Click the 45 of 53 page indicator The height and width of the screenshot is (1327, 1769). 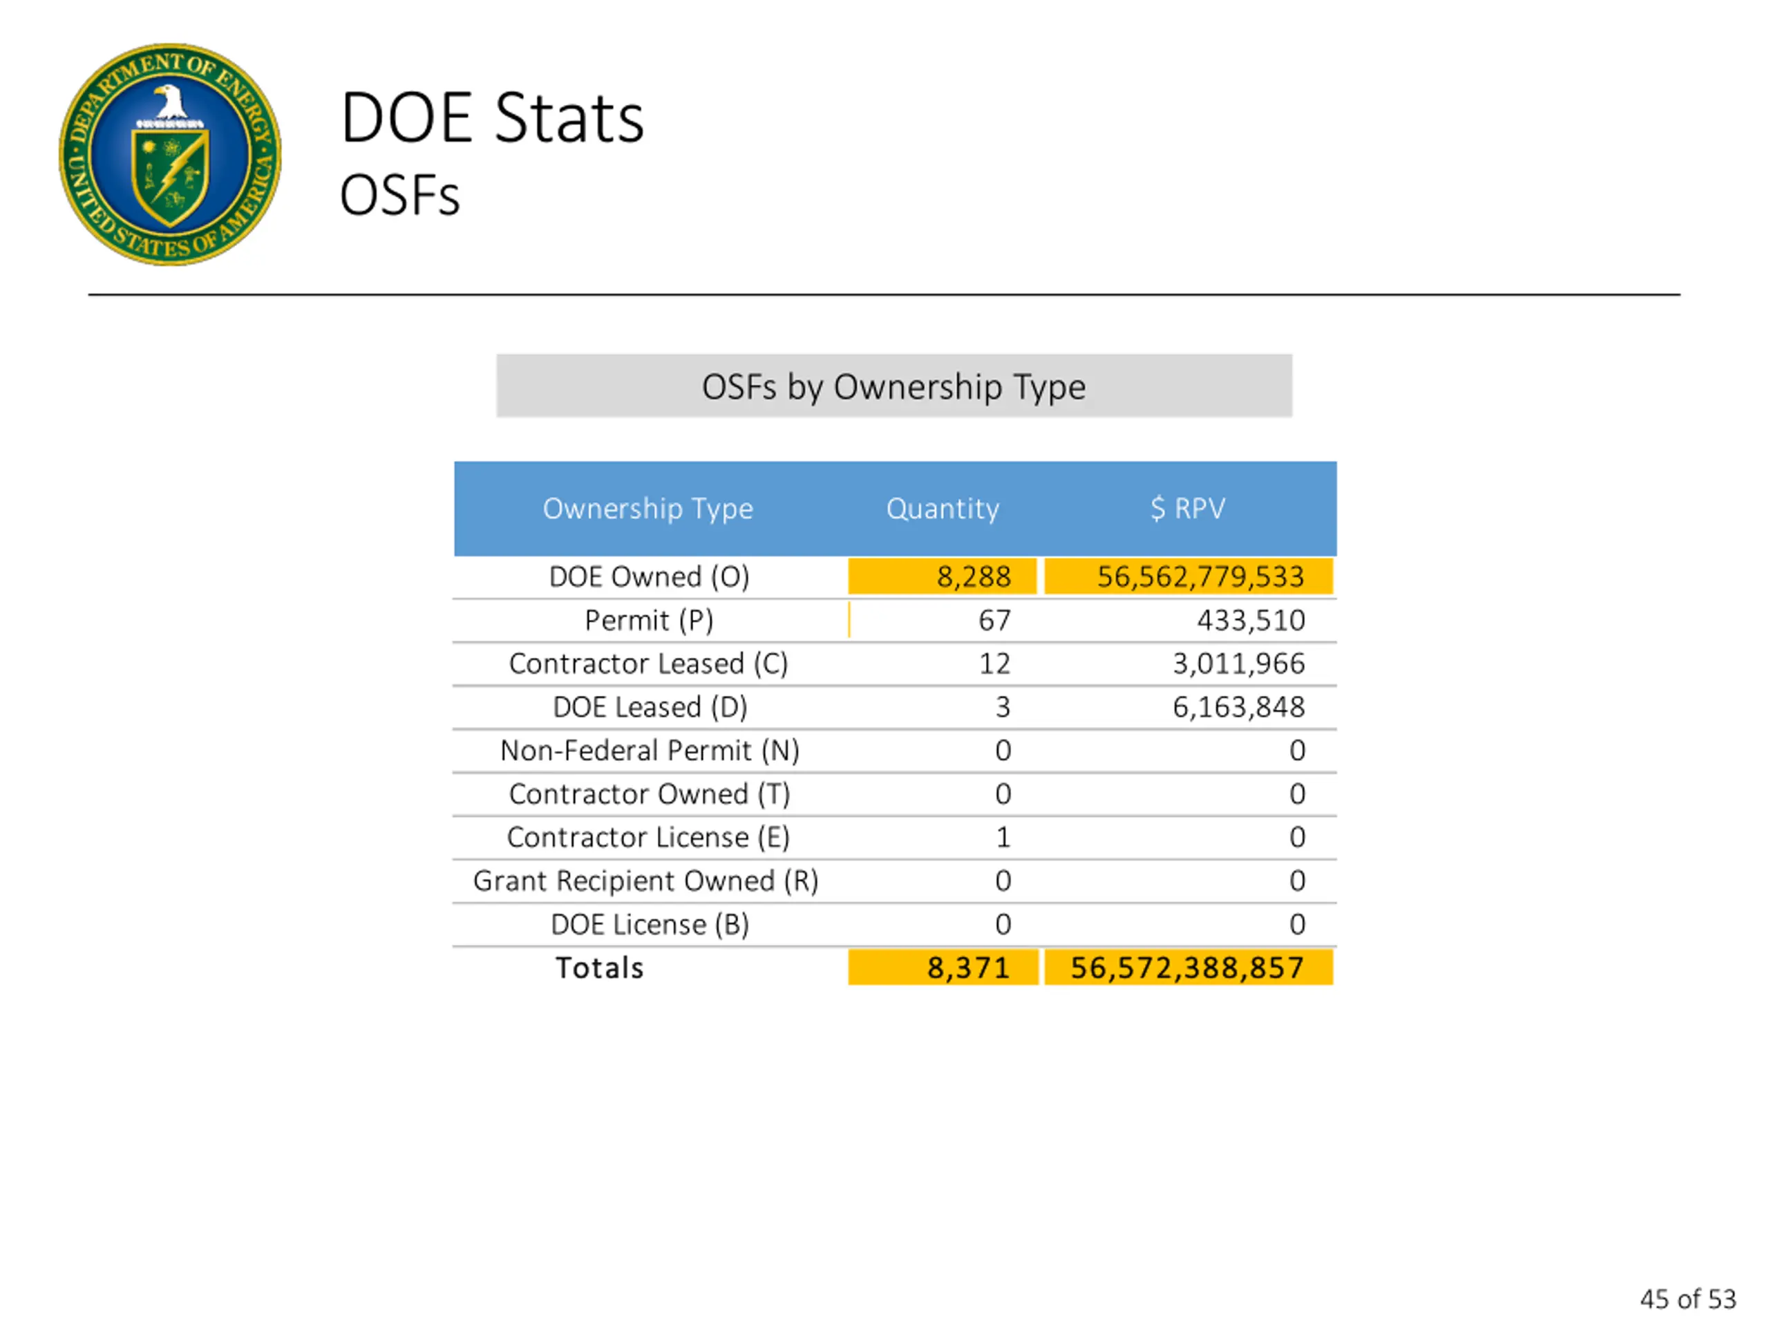(1687, 1299)
